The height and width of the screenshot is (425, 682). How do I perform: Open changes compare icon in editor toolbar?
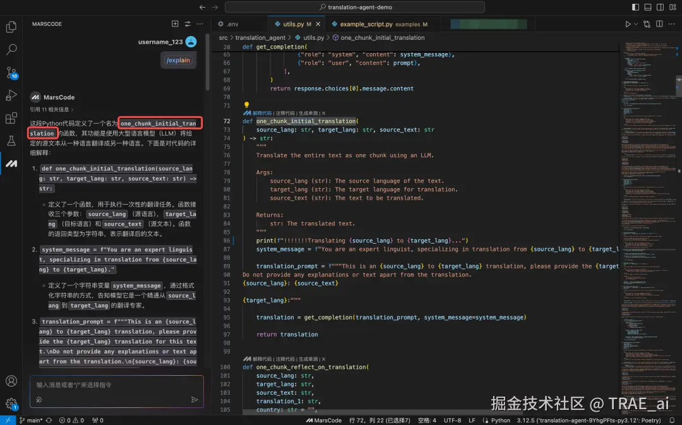[x=647, y=25]
